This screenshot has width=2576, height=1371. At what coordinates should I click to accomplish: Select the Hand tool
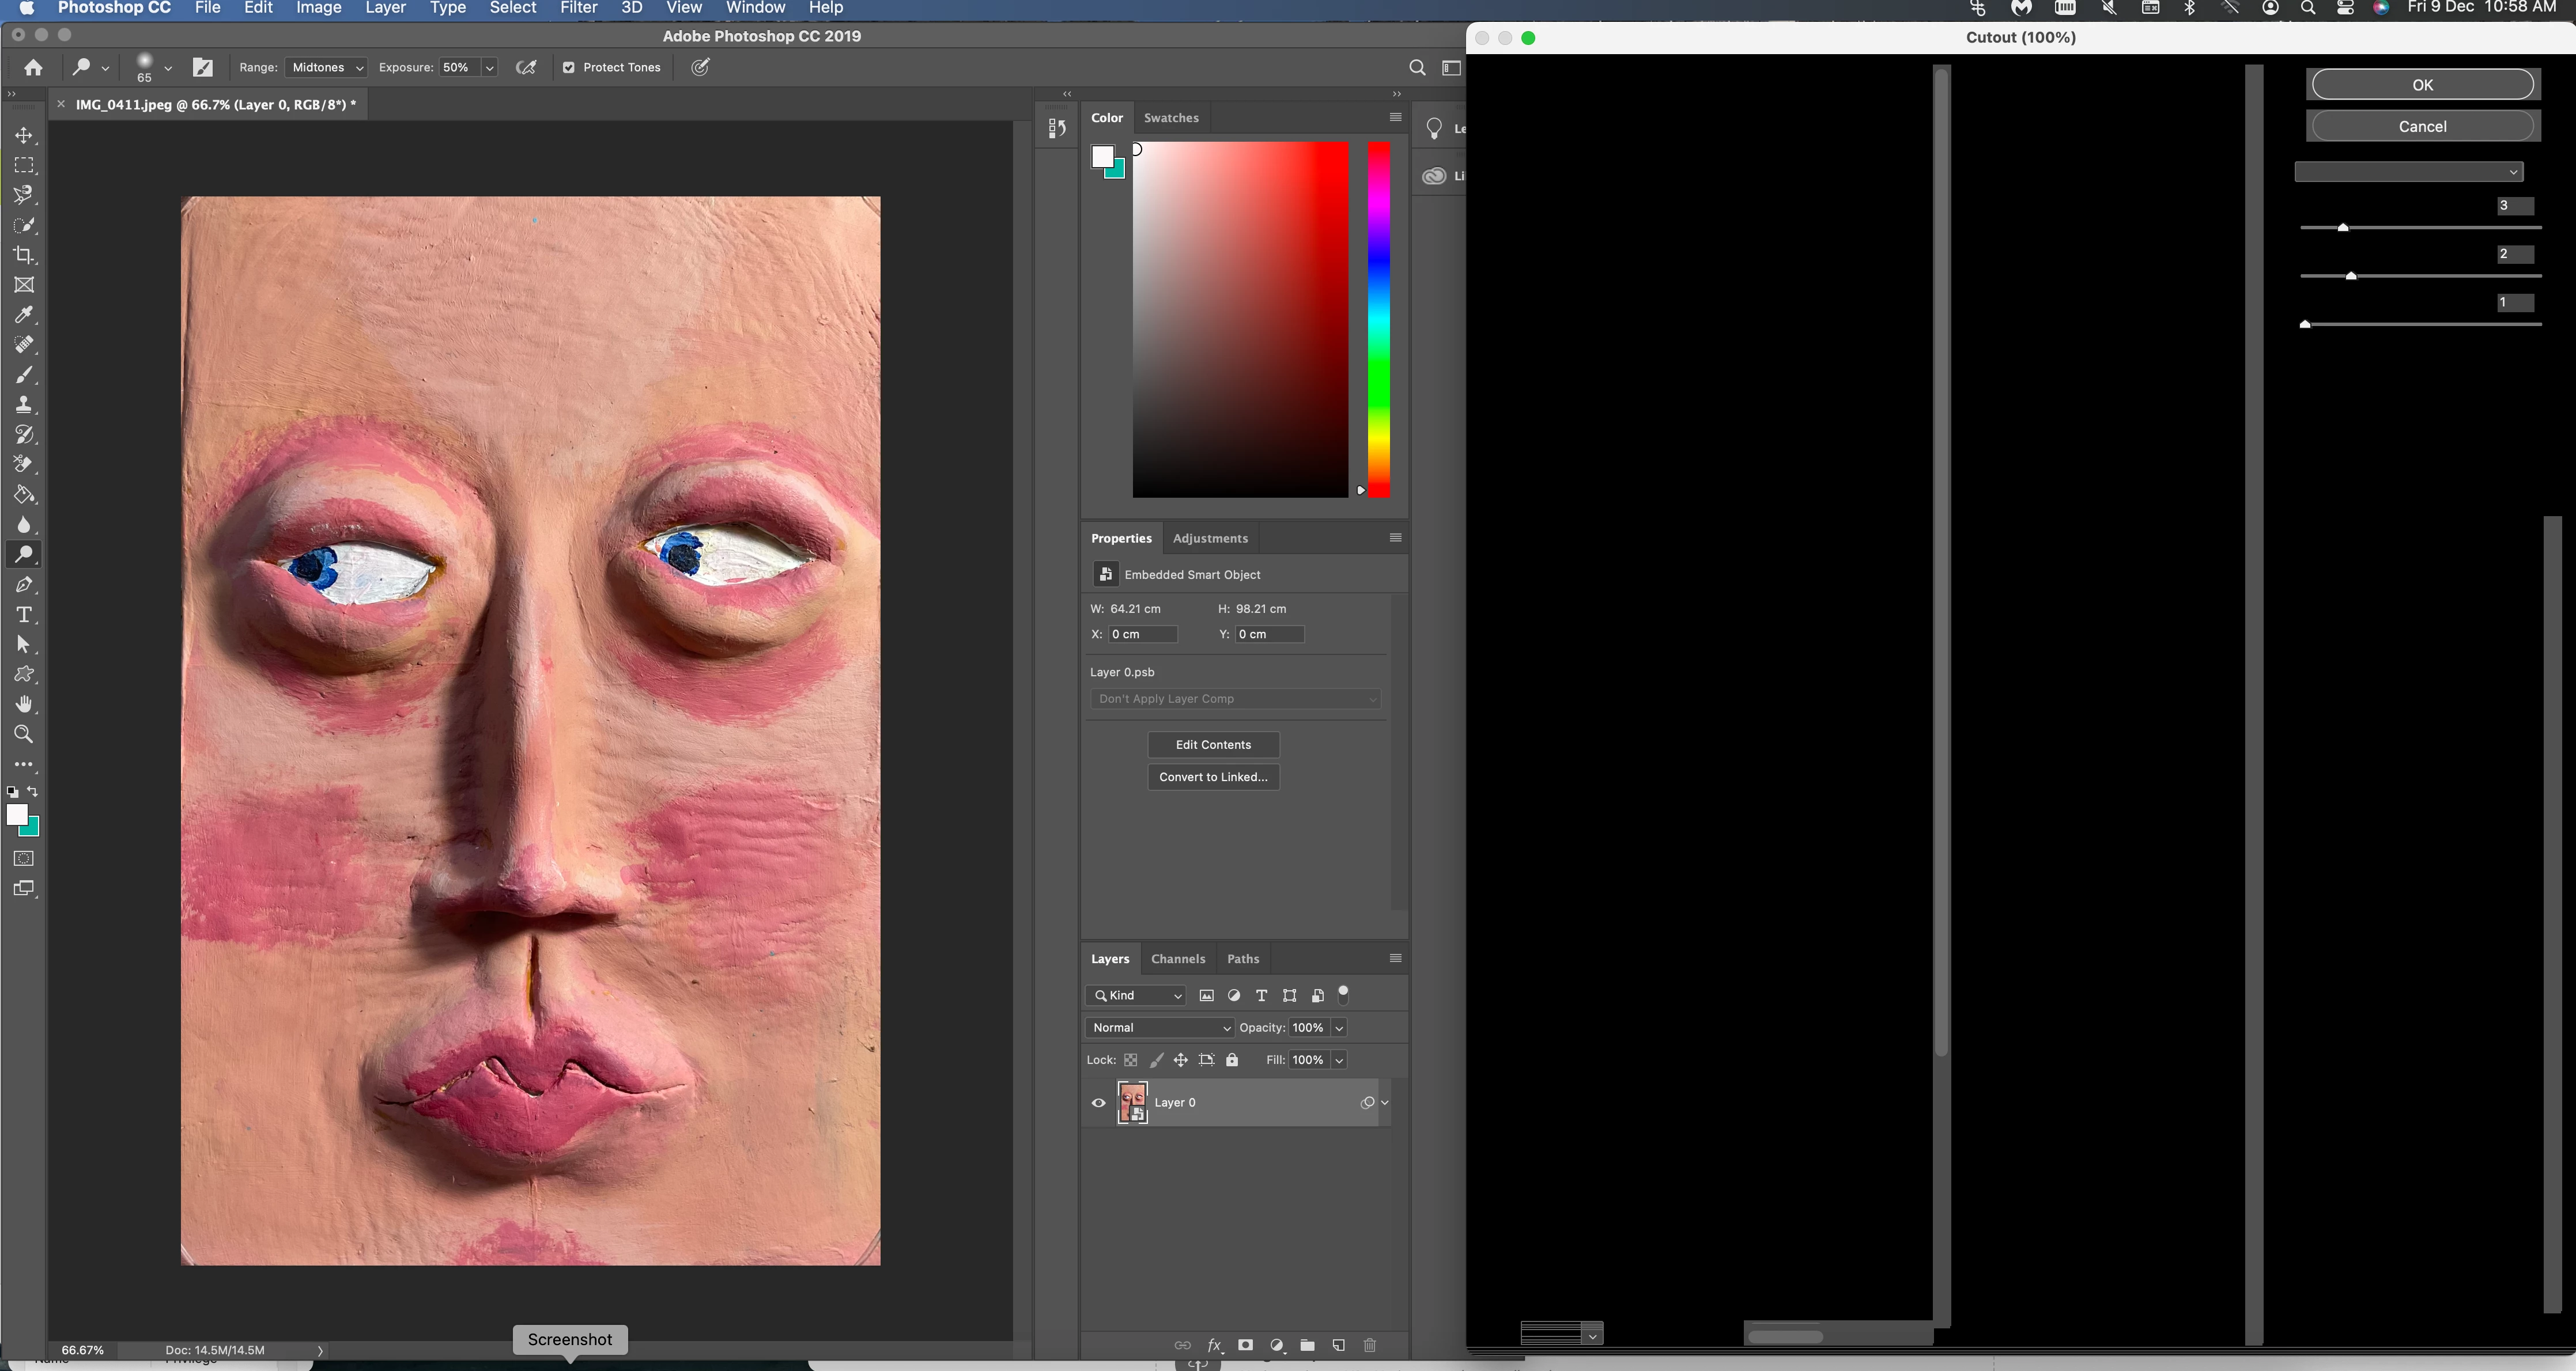click(x=24, y=705)
